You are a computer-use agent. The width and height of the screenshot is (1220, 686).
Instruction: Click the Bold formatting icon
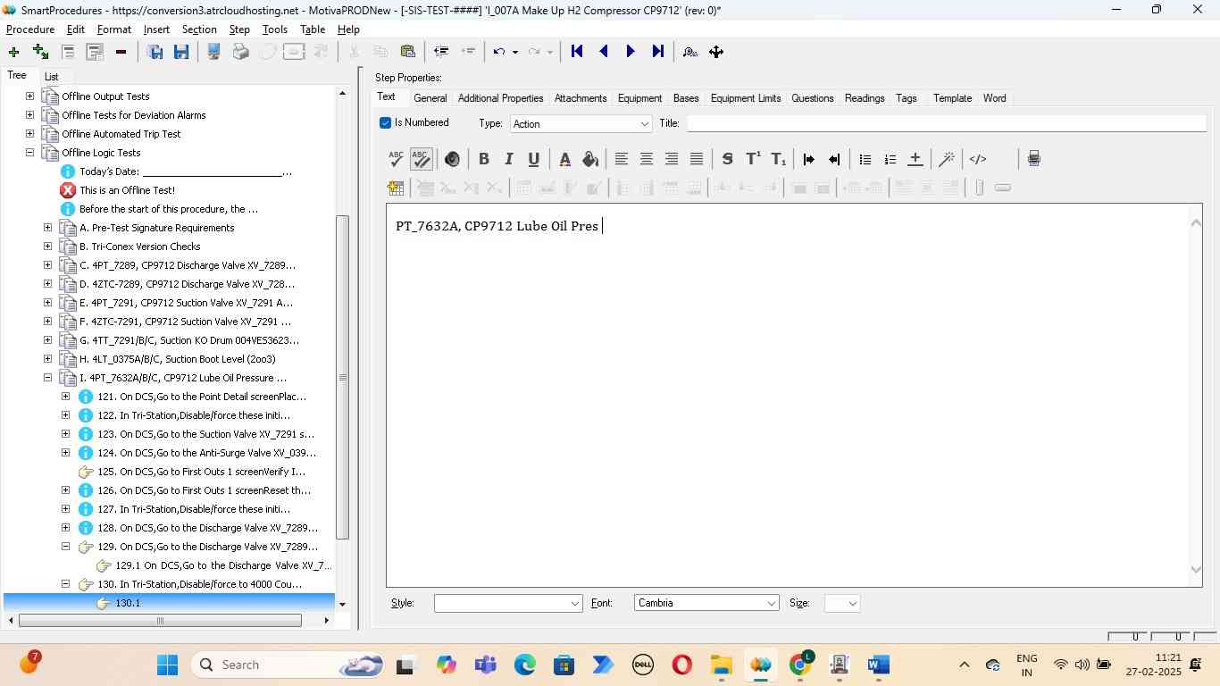coord(483,159)
